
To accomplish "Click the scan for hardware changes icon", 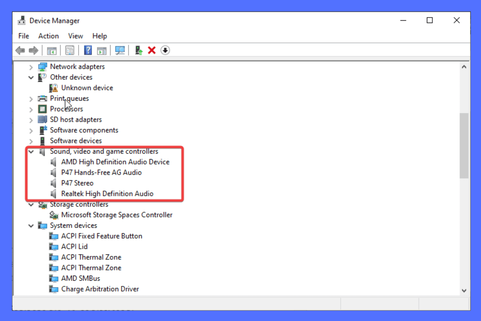I will click(x=120, y=50).
